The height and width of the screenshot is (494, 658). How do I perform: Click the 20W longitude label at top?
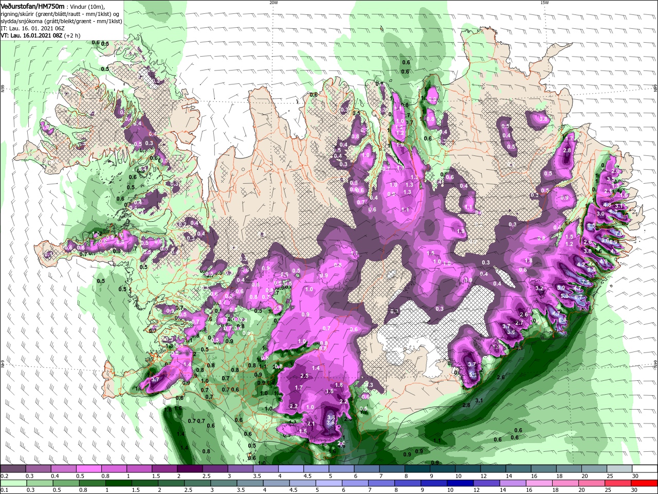pyautogui.click(x=273, y=3)
